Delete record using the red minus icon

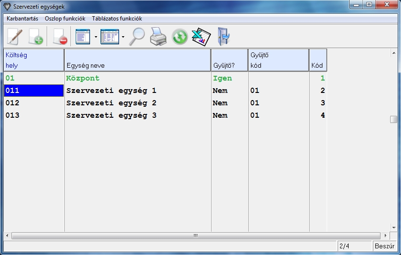[x=60, y=37]
